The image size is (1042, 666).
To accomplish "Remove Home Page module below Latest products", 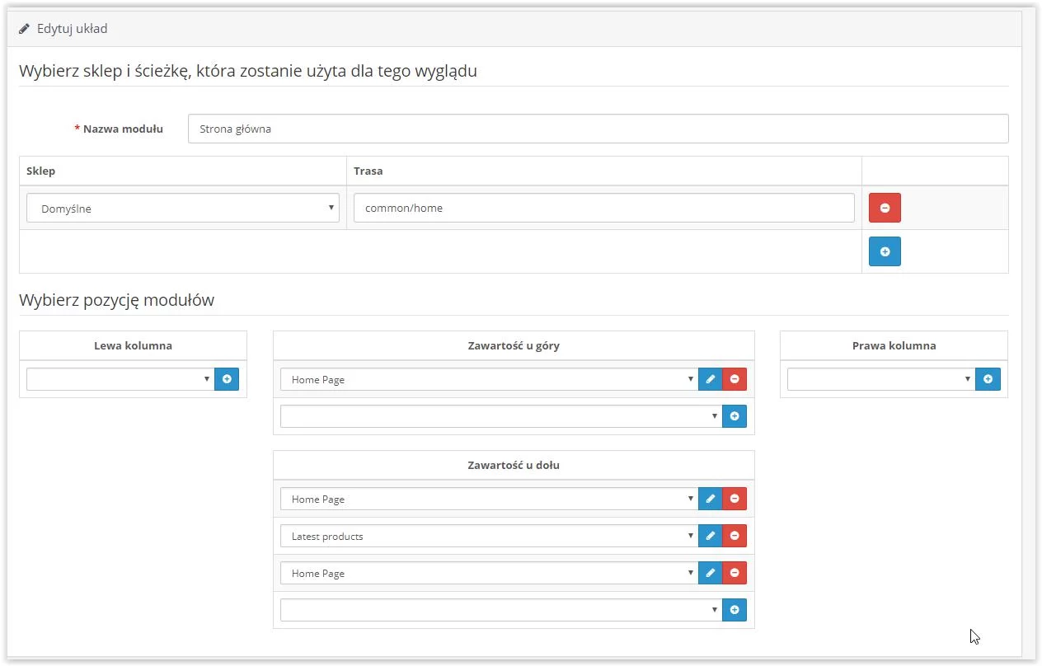I will (x=735, y=573).
